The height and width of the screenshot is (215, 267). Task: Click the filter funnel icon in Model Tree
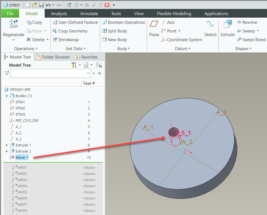7,73
